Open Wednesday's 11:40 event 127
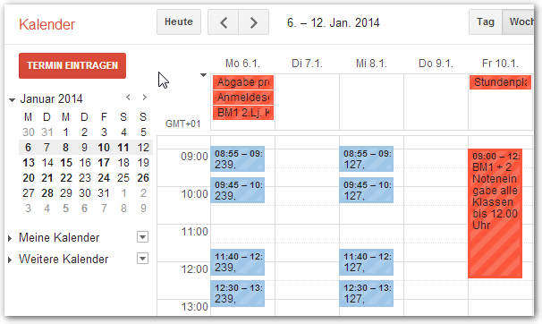Viewport: 542px width, 324px height. 366,262
